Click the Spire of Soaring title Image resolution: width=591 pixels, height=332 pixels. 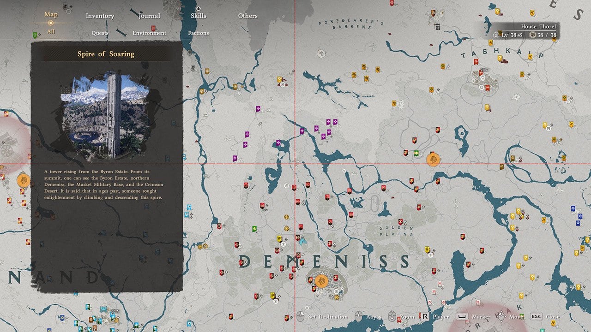click(x=106, y=54)
